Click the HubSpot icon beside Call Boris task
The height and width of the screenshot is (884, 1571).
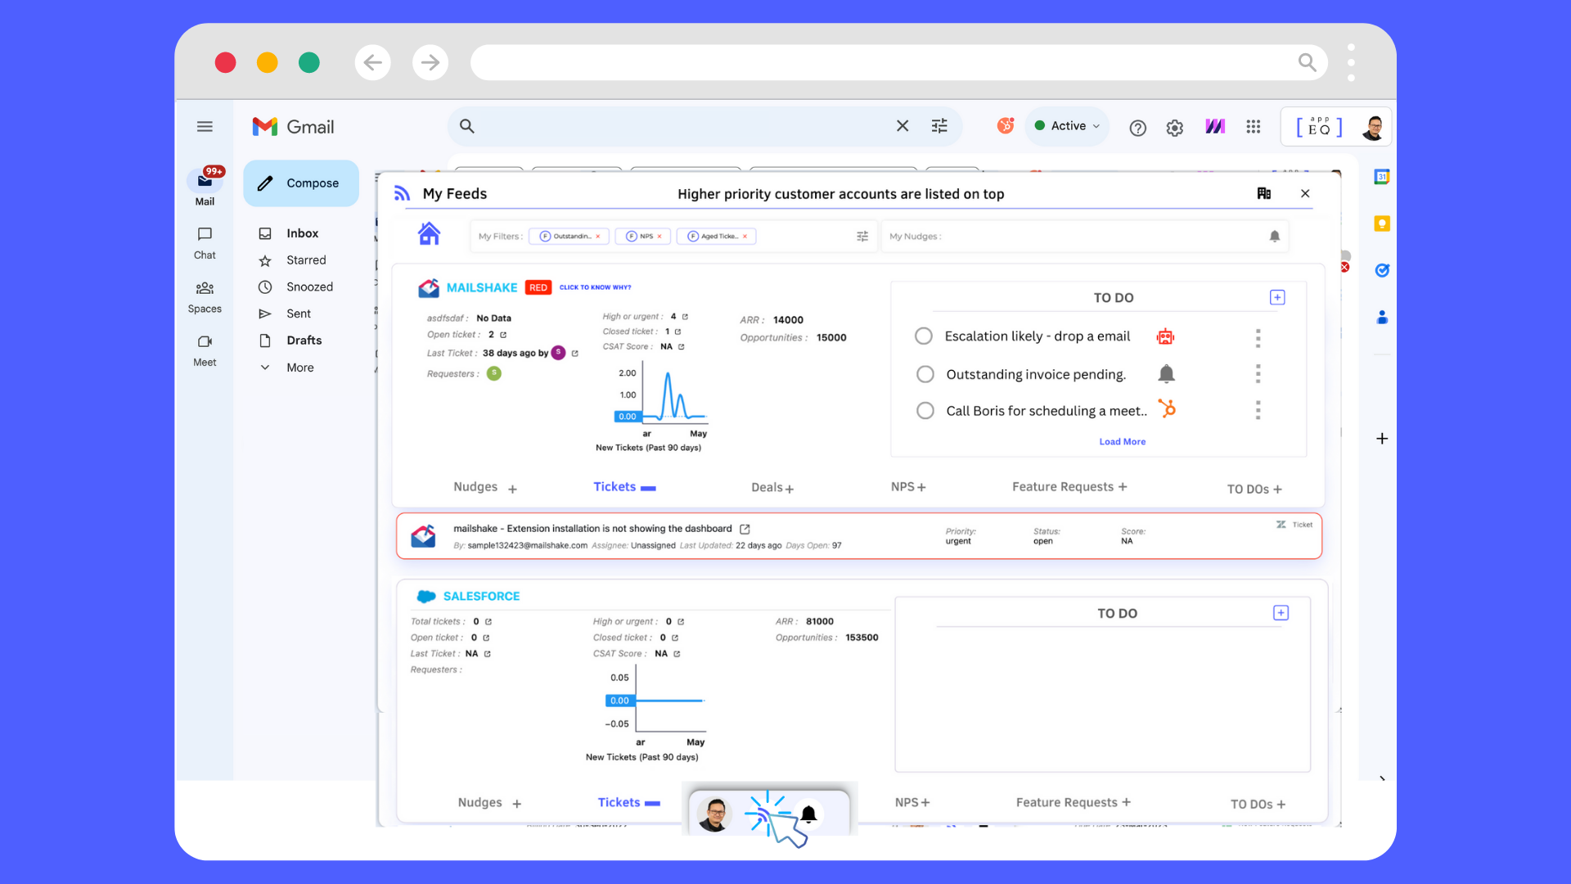tap(1168, 409)
